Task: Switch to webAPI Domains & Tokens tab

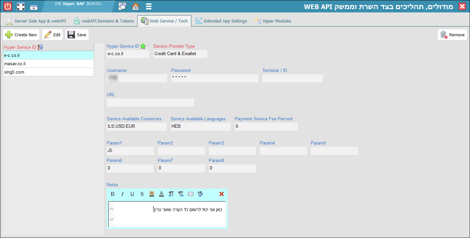Action: (104, 21)
